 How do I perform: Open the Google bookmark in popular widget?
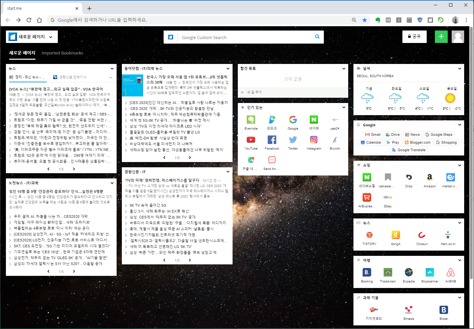point(293,120)
